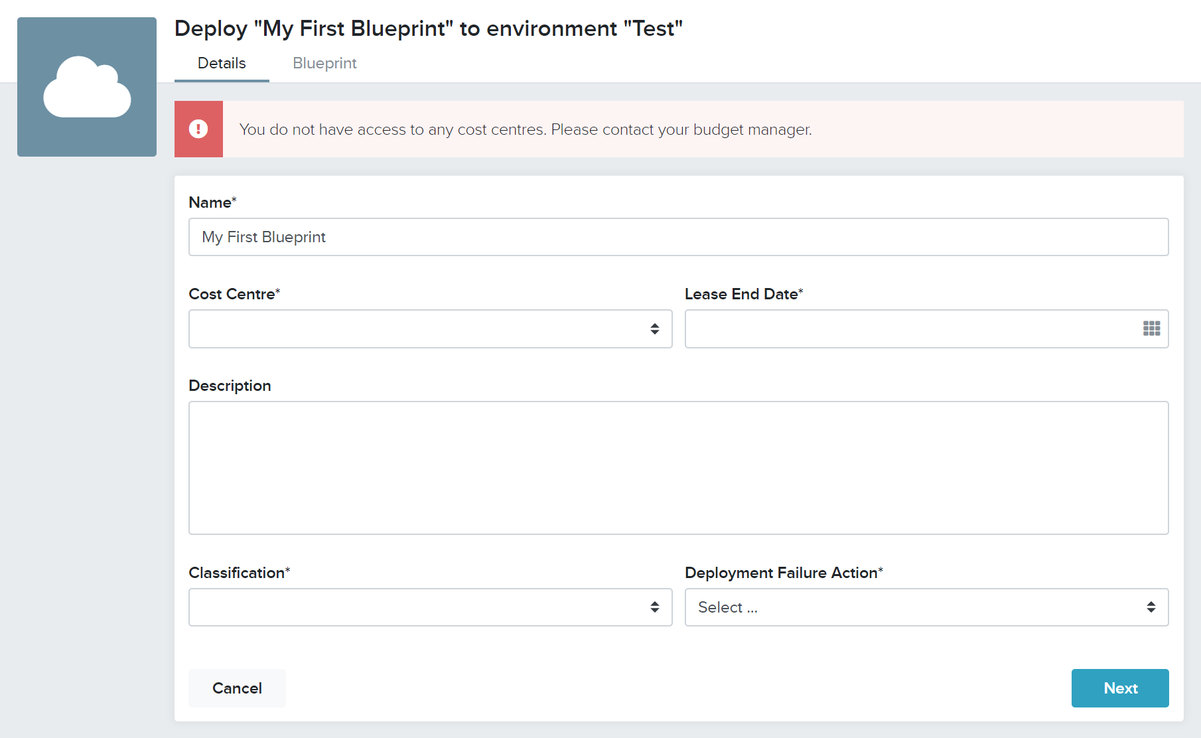Click the red error alert icon
The height and width of the screenshot is (738, 1201).
tap(198, 129)
